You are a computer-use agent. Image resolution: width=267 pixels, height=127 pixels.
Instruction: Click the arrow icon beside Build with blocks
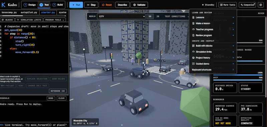coord(233,46)
